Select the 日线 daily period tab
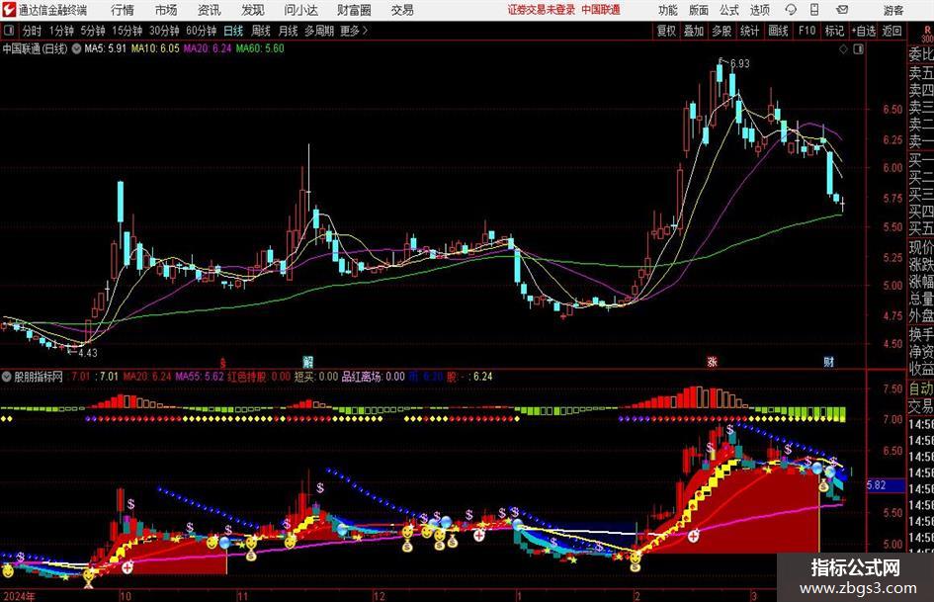The height and width of the screenshot is (602, 934). pyautogui.click(x=233, y=31)
